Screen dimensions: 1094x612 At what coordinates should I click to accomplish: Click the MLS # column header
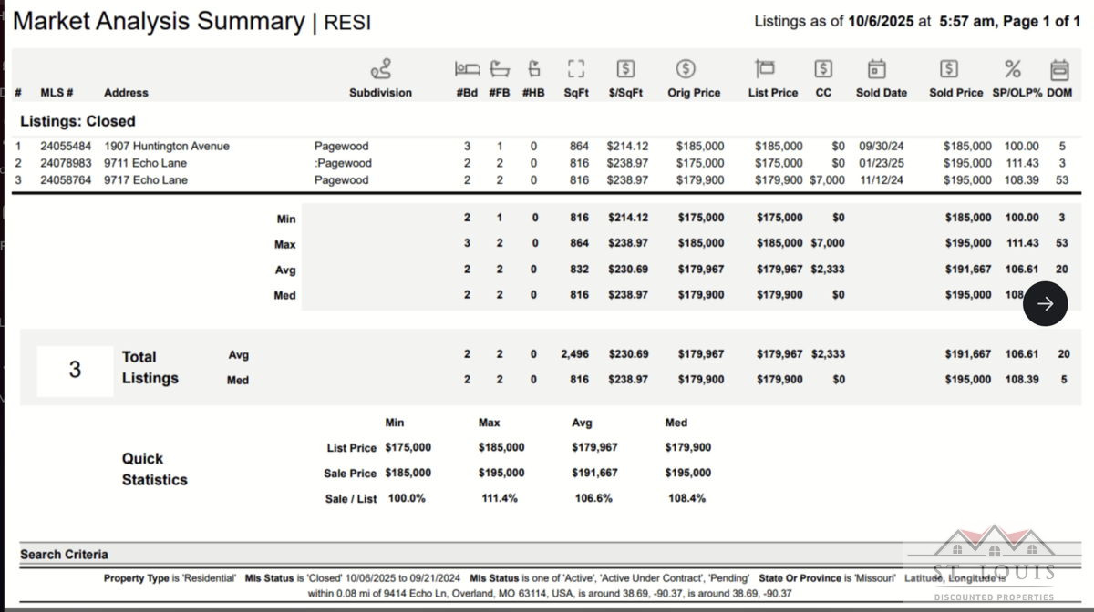(x=57, y=93)
